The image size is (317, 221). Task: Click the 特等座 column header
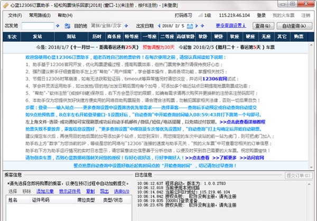coord(132,36)
